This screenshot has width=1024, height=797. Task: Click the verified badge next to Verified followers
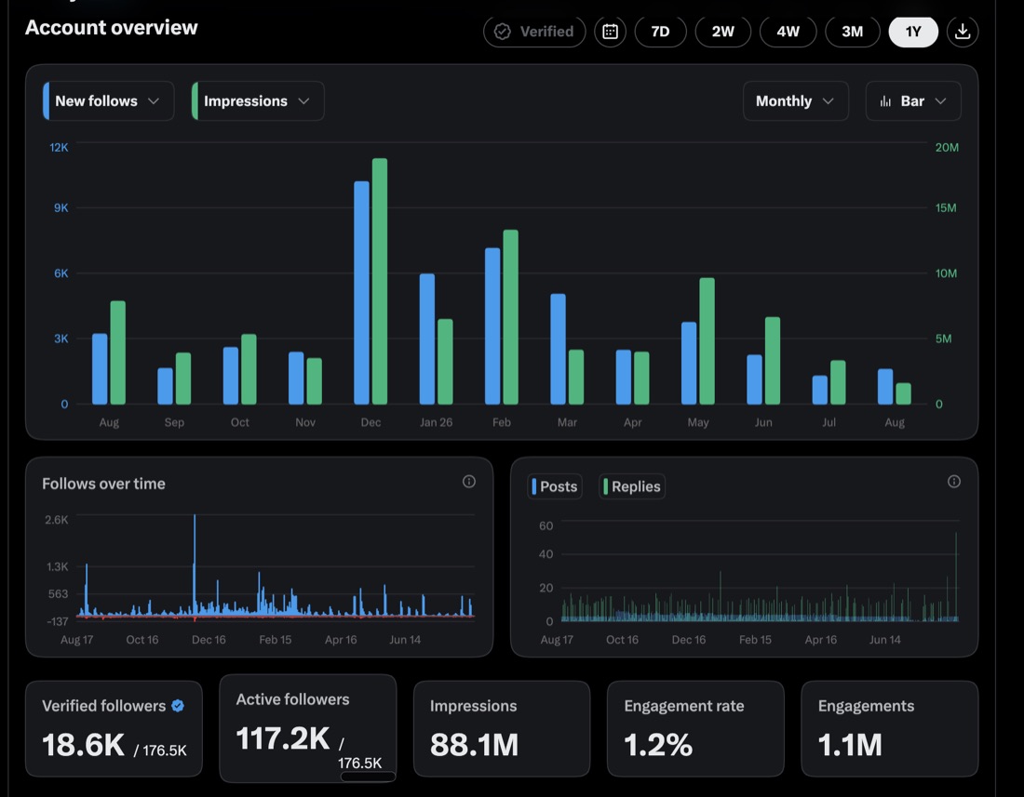(x=178, y=706)
